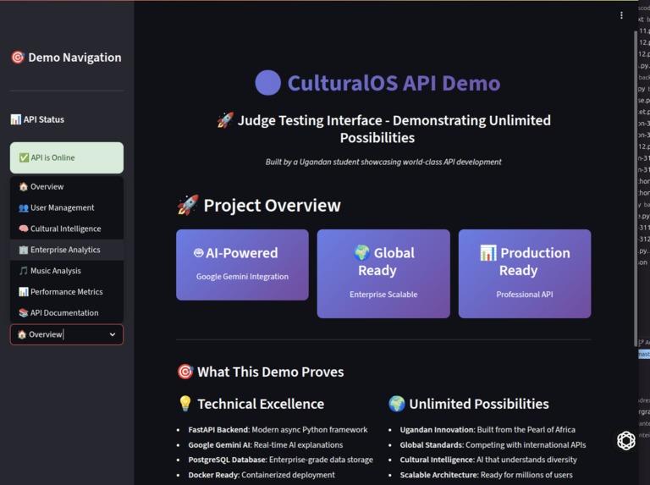Image resolution: width=650 pixels, height=485 pixels.
Task: Click the Professional API caption
Action: click(525, 295)
